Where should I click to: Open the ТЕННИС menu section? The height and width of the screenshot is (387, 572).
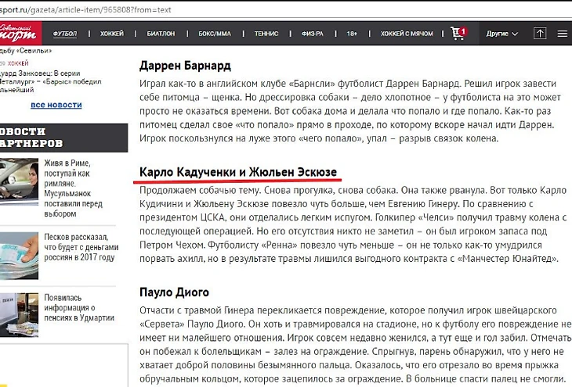[x=266, y=34]
